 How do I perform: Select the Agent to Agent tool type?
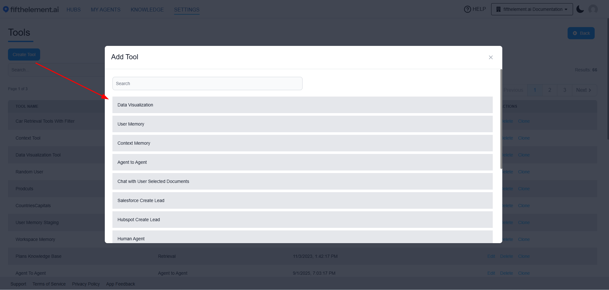click(x=303, y=162)
